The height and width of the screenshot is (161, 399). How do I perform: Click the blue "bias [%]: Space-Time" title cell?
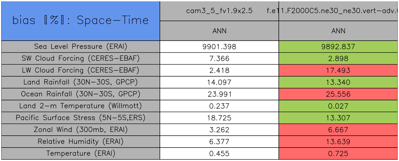81,21
